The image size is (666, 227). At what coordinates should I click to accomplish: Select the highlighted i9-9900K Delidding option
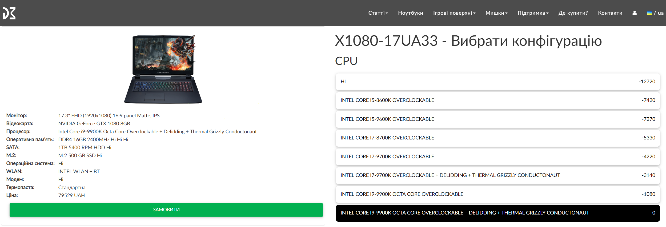tap(498, 213)
